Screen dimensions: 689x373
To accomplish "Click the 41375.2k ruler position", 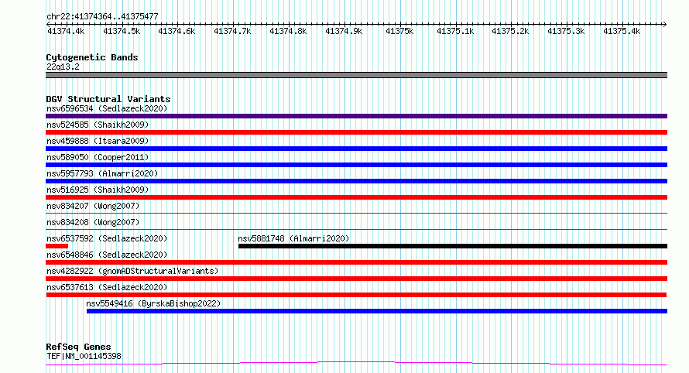I will tap(510, 31).
